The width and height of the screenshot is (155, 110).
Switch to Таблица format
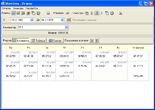[38, 40]
